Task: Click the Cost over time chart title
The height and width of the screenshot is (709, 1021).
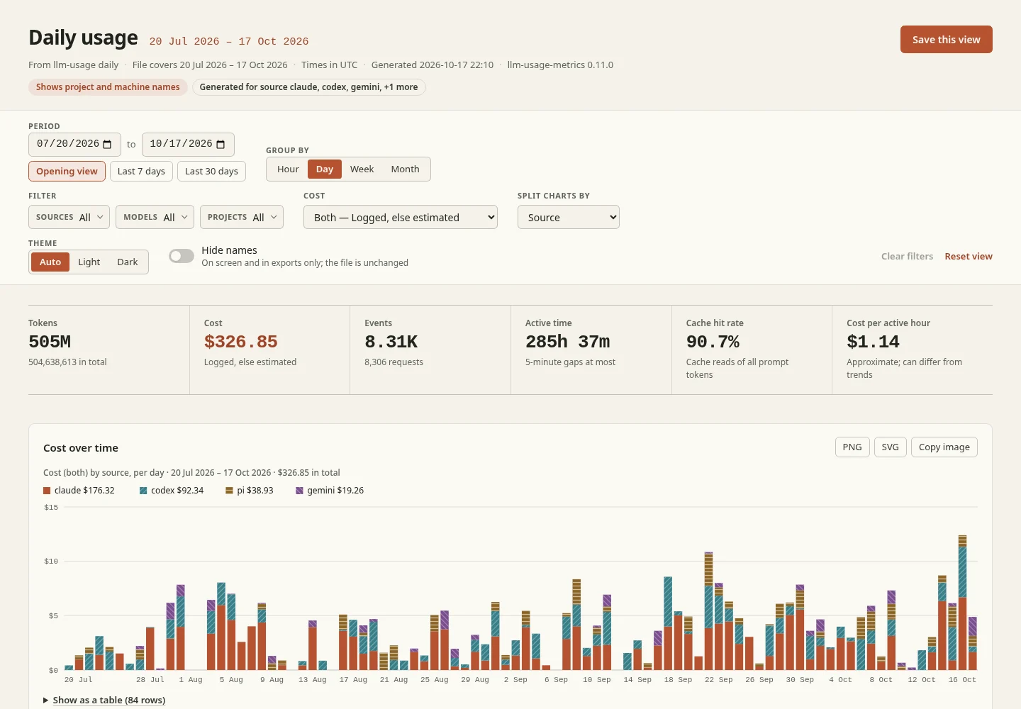Action: tap(81, 448)
